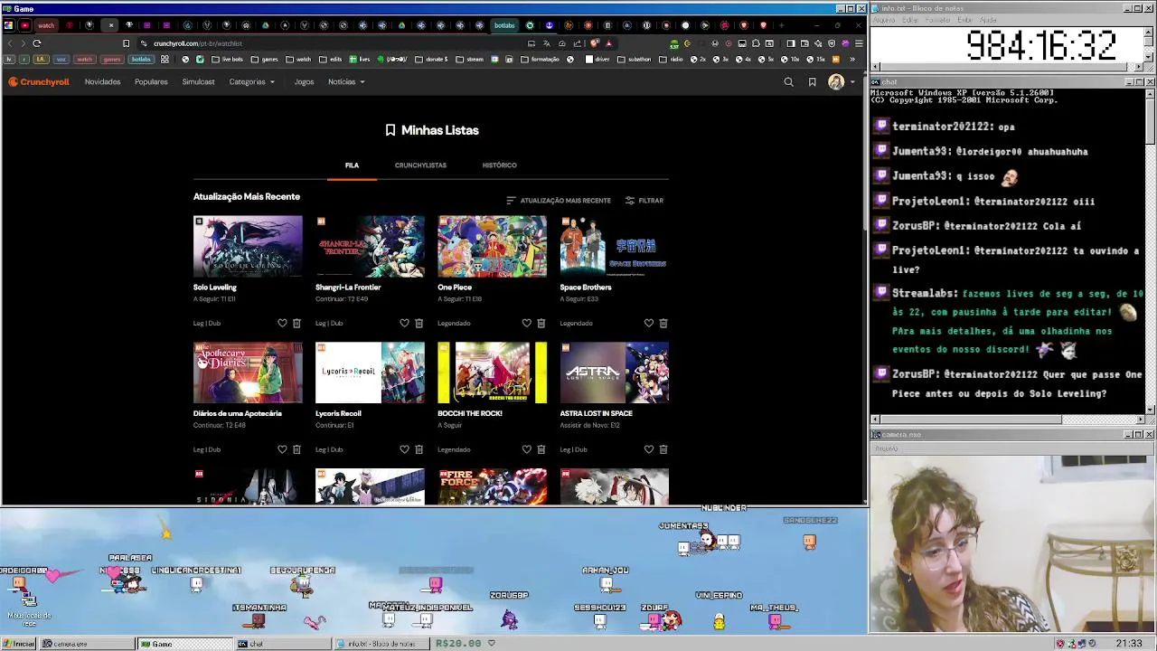Expand the Notícias dropdown
Image resolution: width=1157 pixels, height=651 pixels.
click(346, 82)
